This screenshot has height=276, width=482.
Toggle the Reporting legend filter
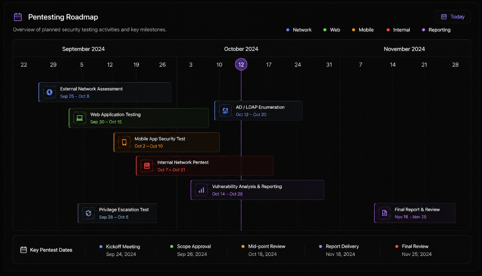pos(436,30)
